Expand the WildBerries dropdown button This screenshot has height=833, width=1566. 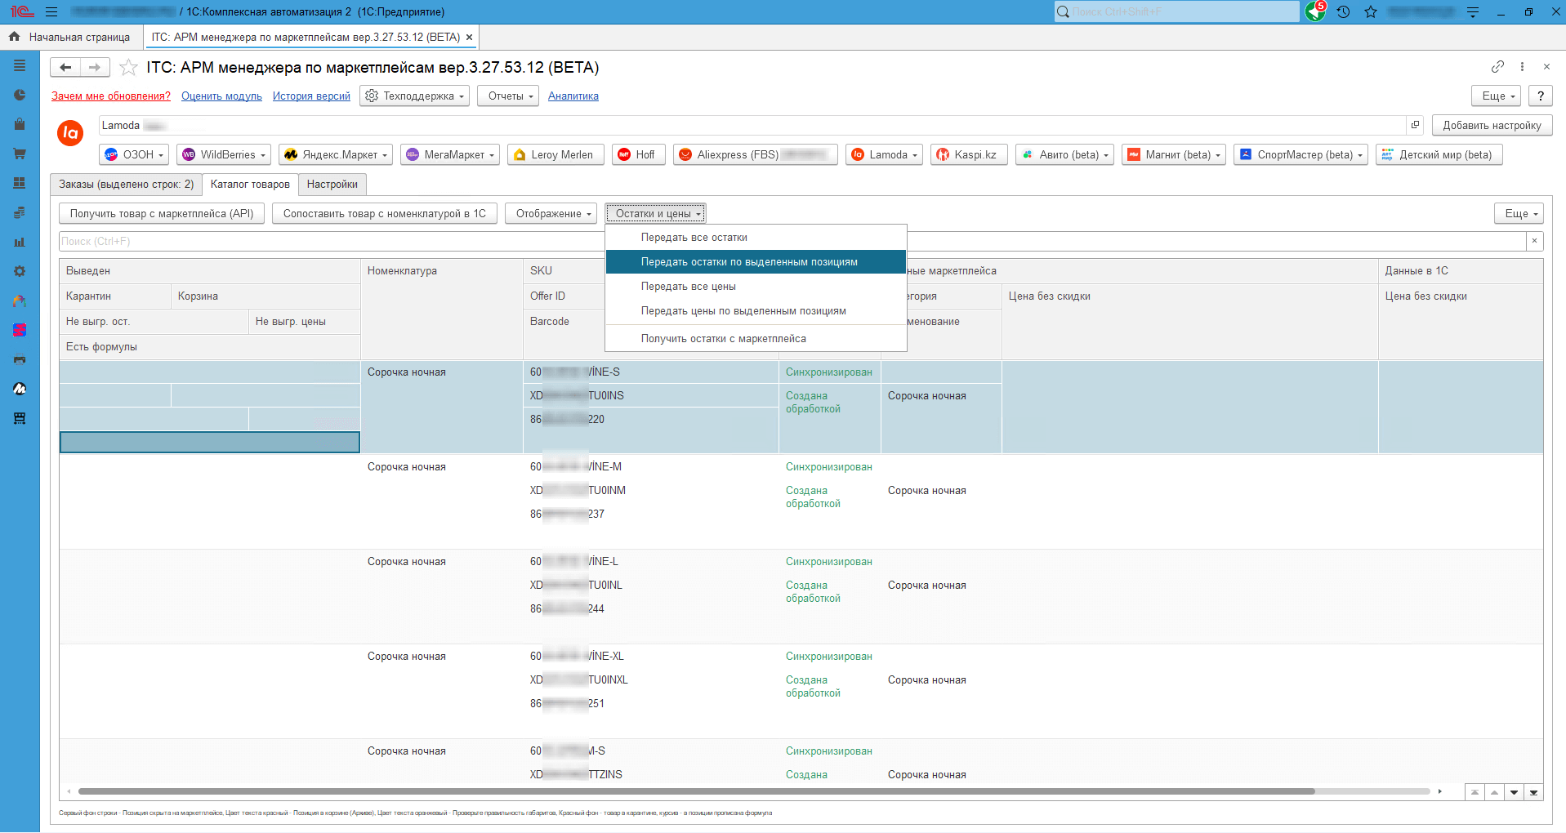[225, 155]
